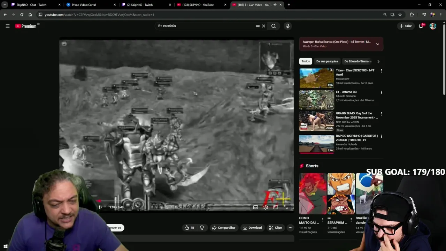Screen dimensions: 446x251
Task: Clear the YouTube search box text
Action: point(263,26)
